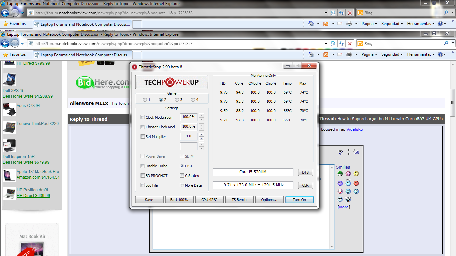
Task: Click the Turn On button in ThrottleStop
Action: point(299,200)
